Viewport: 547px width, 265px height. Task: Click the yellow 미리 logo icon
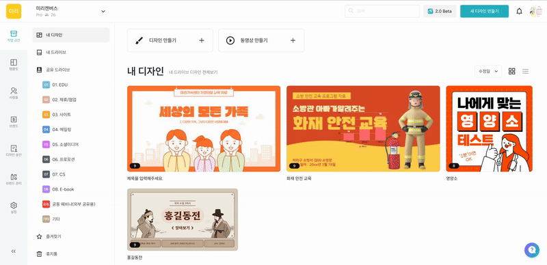click(14, 11)
